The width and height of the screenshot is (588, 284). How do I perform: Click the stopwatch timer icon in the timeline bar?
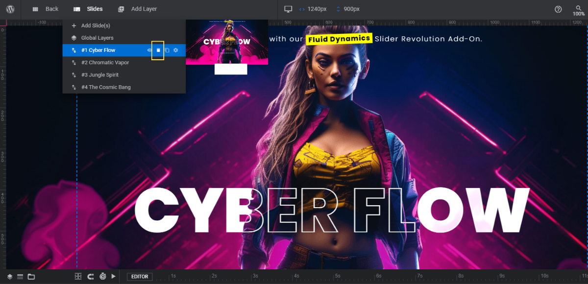click(102, 277)
